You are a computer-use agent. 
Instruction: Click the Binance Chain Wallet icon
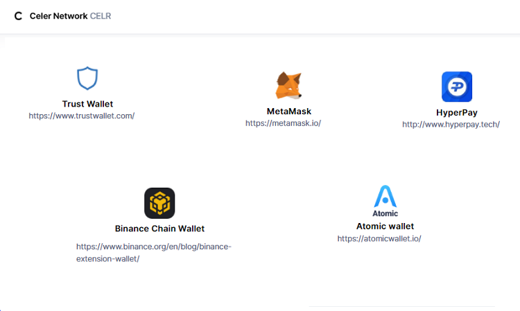(x=159, y=203)
